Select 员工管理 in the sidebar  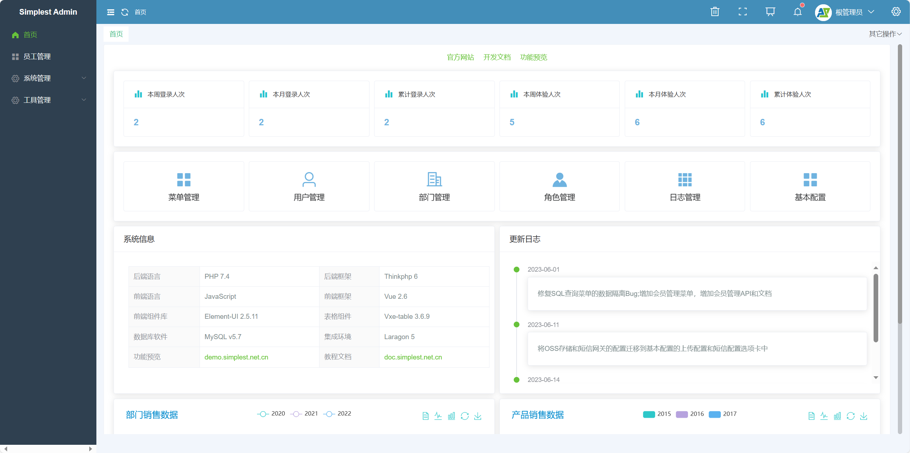pos(37,56)
